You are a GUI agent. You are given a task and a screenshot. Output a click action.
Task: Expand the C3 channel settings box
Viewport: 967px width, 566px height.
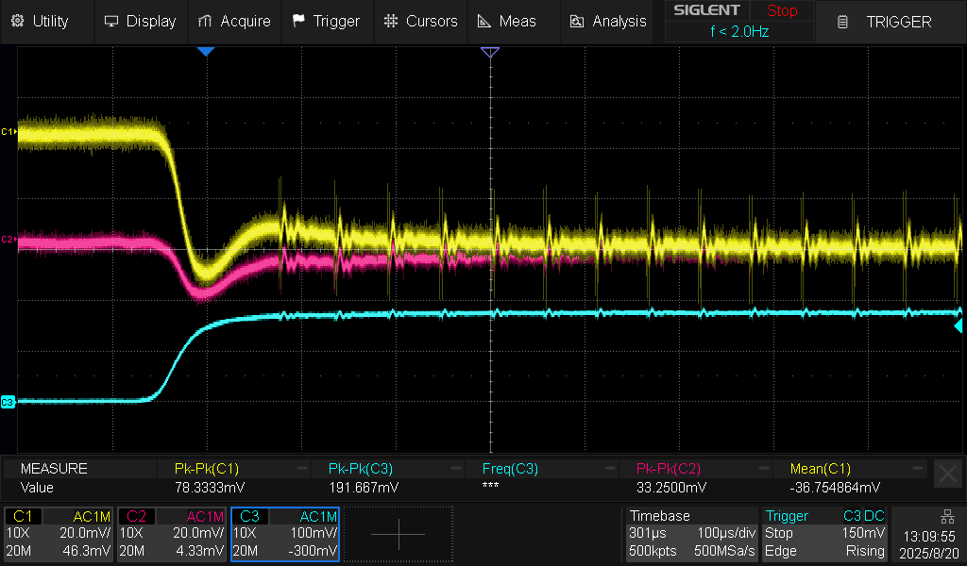tap(284, 534)
